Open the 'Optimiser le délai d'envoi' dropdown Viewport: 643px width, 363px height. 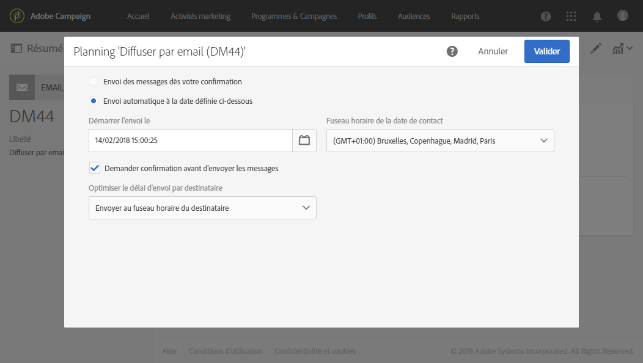(202, 208)
